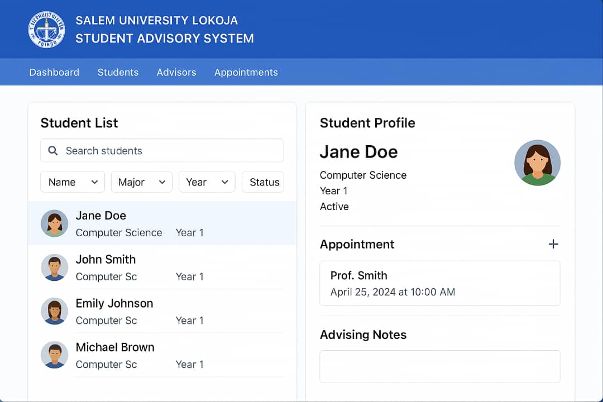603x402 pixels.
Task: Click the magnifying glass search icon
Action: [53, 151]
